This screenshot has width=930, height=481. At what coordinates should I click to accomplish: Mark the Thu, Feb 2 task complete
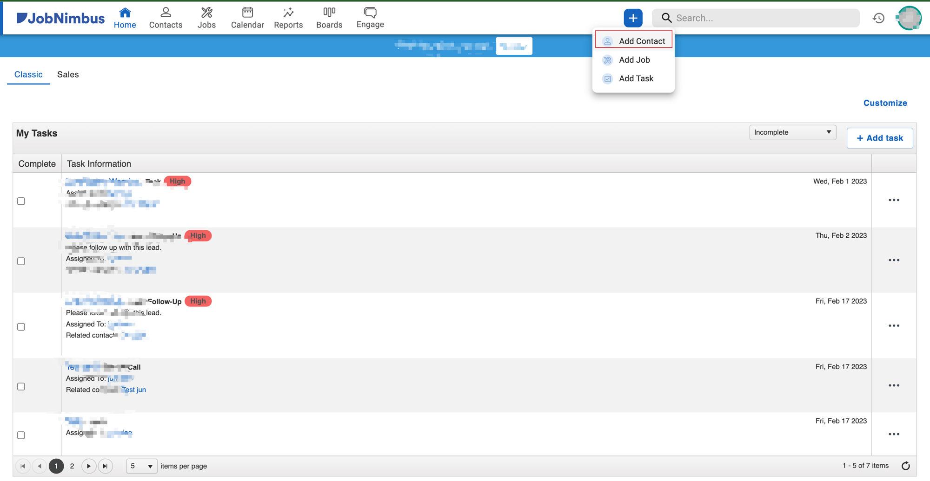(21, 261)
